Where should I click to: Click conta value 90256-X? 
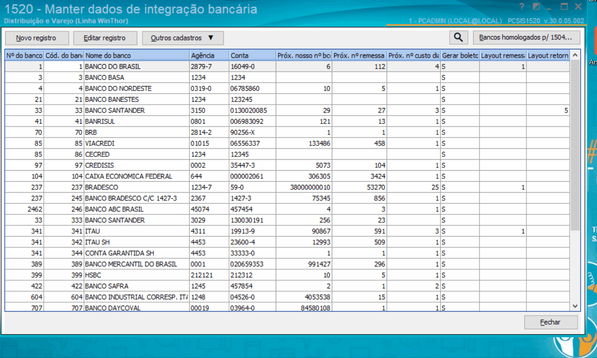(243, 132)
